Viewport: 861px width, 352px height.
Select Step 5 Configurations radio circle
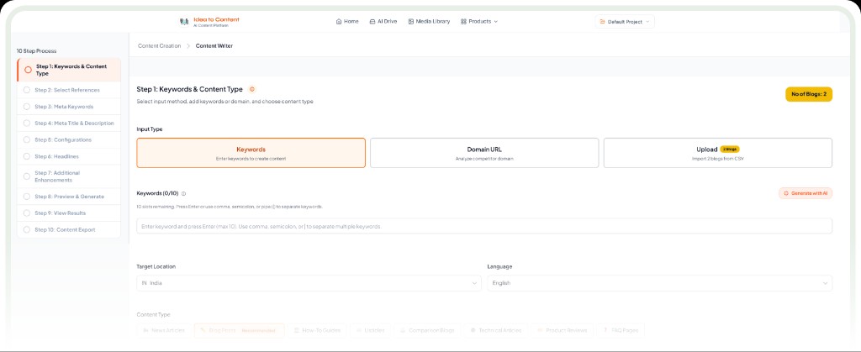pyautogui.click(x=27, y=139)
